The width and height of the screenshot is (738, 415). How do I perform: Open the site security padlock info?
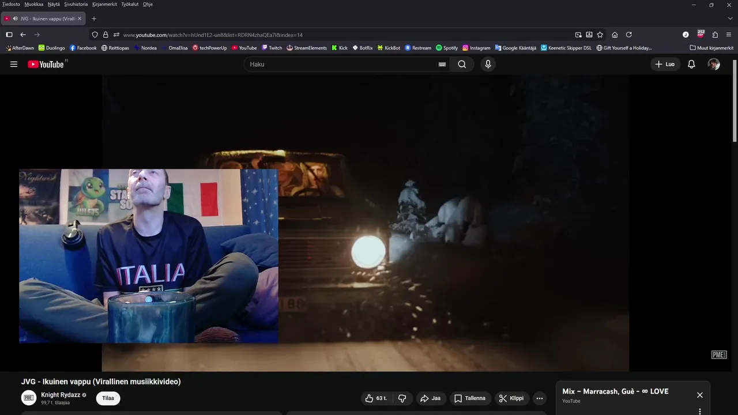click(x=106, y=35)
